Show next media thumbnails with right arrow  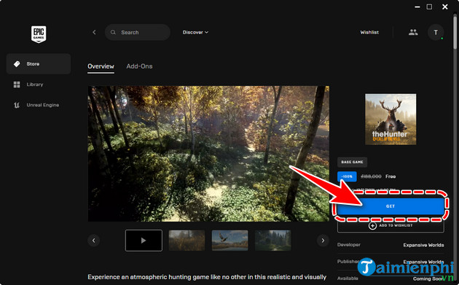point(323,241)
